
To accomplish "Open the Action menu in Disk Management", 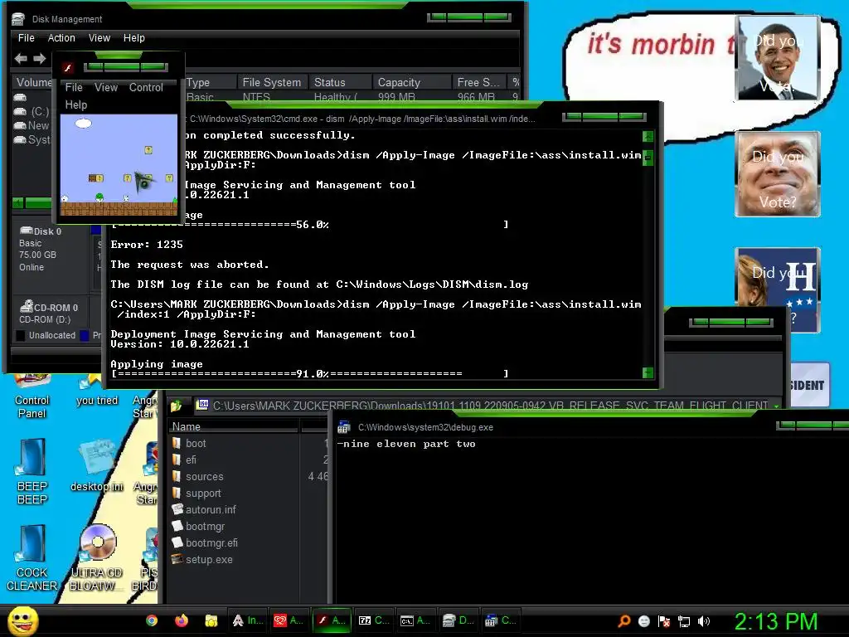I will point(61,38).
